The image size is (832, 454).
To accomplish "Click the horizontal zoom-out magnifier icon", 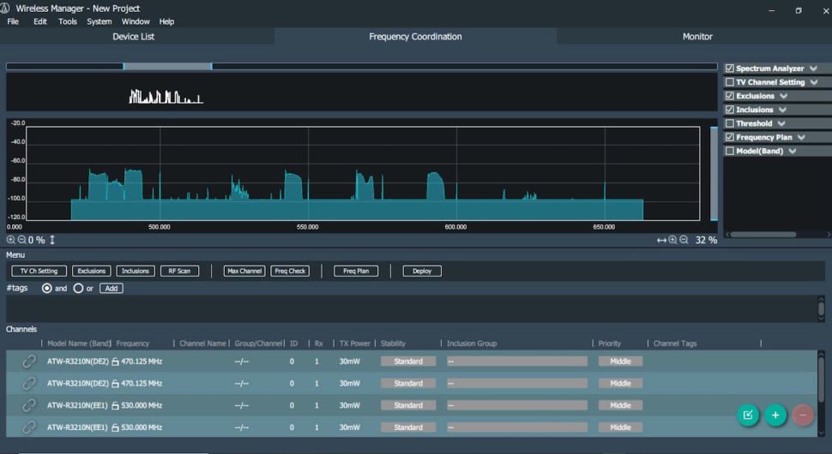I will [684, 241].
